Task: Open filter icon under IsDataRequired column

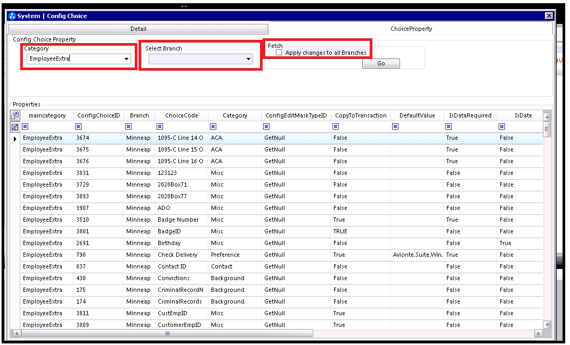Action: [x=449, y=127]
